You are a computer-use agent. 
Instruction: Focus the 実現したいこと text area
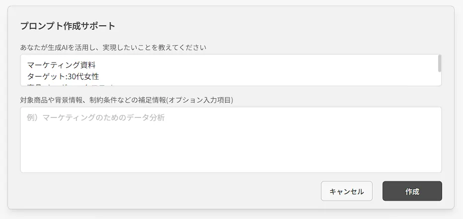229,70
